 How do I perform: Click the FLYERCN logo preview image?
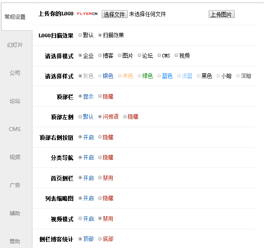pyautogui.click(x=87, y=14)
